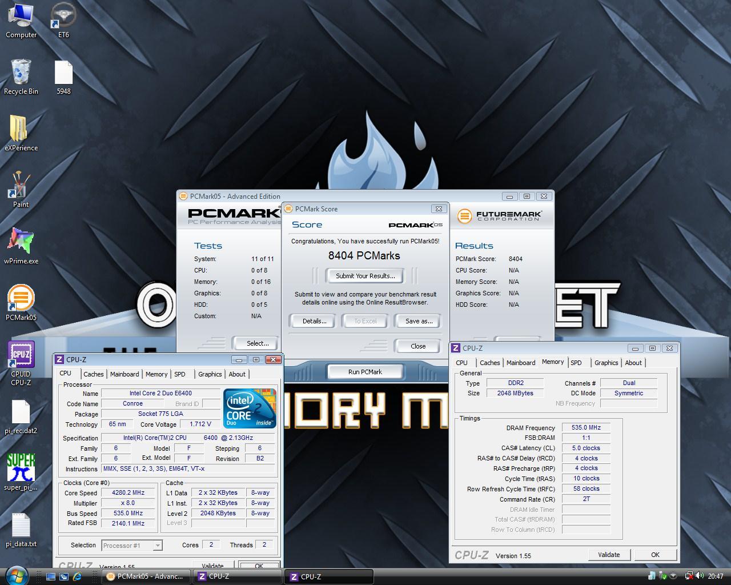The height and width of the screenshot is (585, 731).
Task: Click the network icon with red X in tray
Action: click(x=689, y=576)
